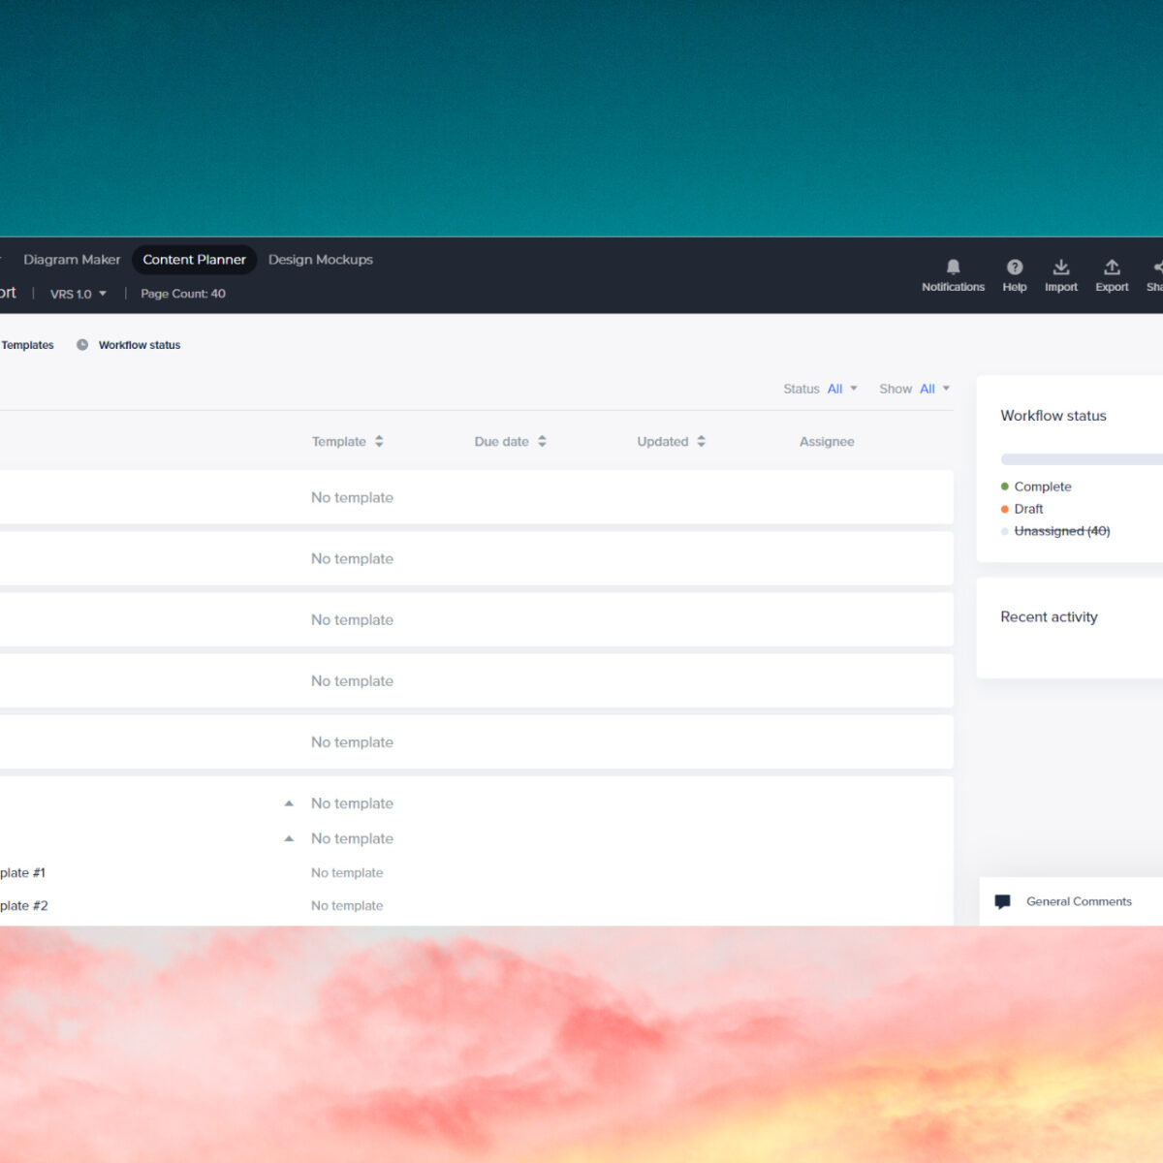Open the Workflow status tab

140,345
